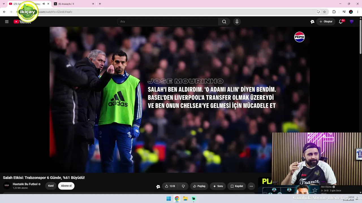Open the Akıl Oyunu channel in suggestions
The image size is (362, 203).
[326, 187]
